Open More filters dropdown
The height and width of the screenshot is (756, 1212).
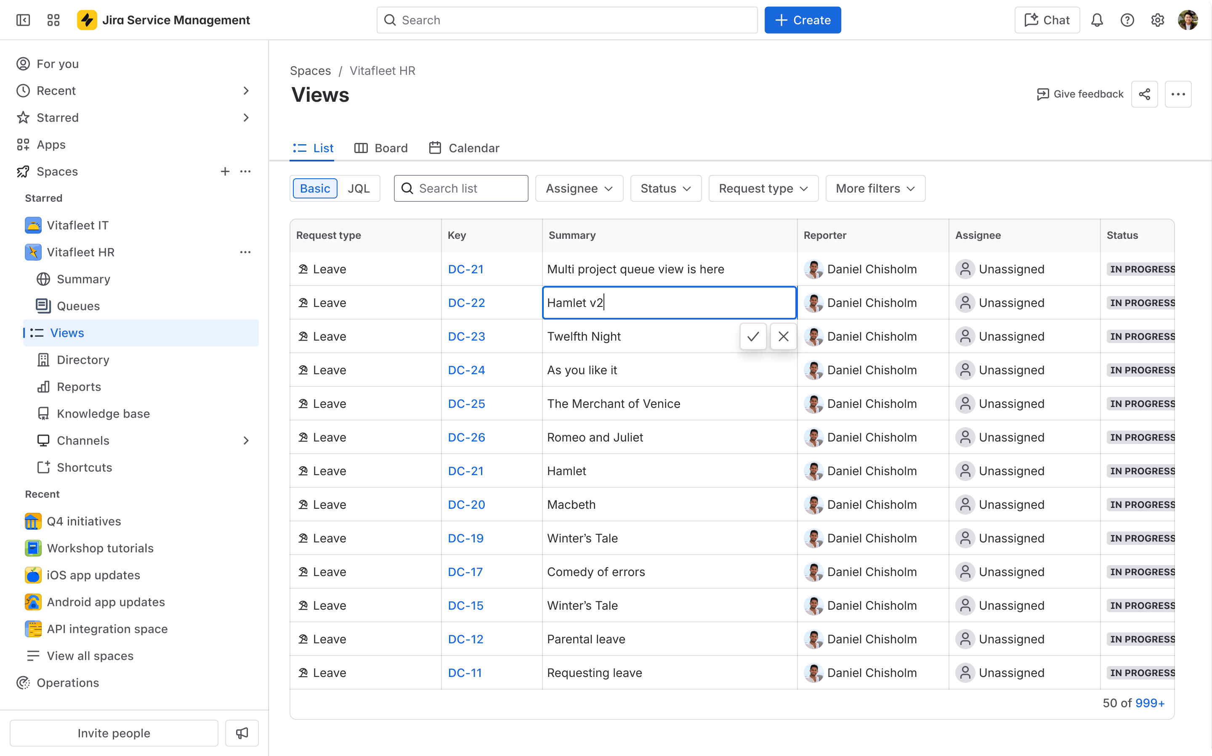pyautogui.click(x=875, y=188)
